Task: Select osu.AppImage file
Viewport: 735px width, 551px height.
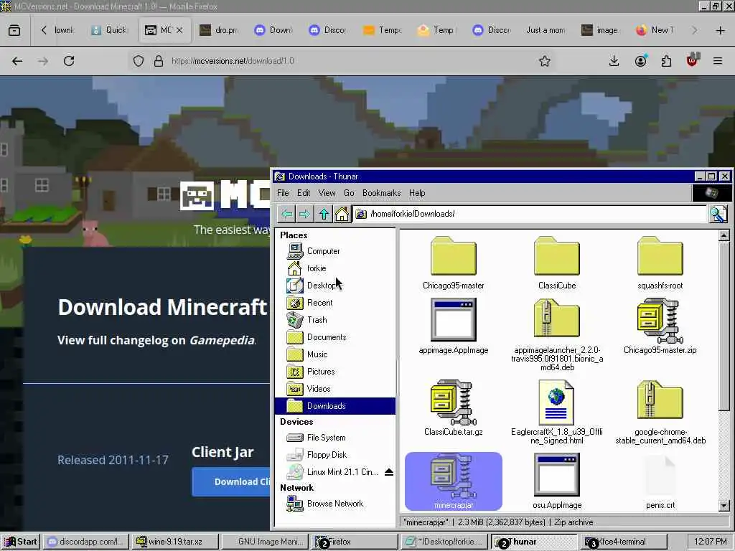Action: pyautogui.click(x=557, y=475)
